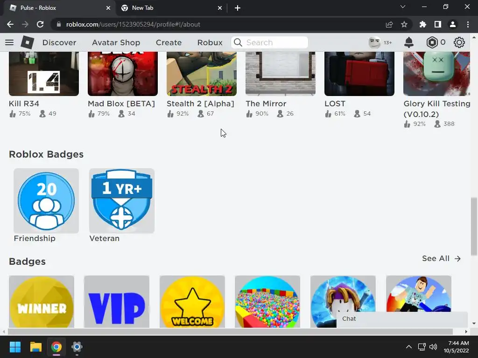Open the WELCOME star badge thumbnail
The image size is (478, 358).
coord(192,302)
